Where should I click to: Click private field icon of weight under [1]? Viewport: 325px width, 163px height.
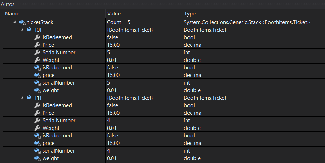click(37, 158)
